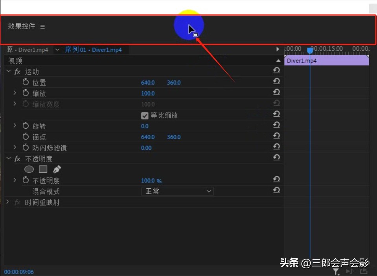This screenshot has height=276, width=377.
Task: Reset the 位置 parameter to default
Action: click(276, 81)
